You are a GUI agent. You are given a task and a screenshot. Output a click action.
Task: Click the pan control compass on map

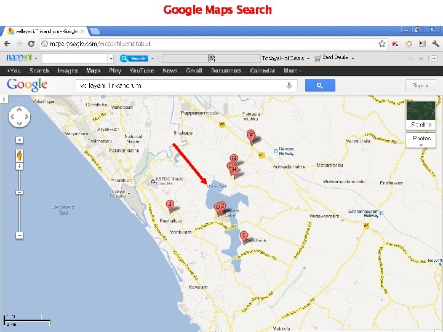click(x=19, y=117)
